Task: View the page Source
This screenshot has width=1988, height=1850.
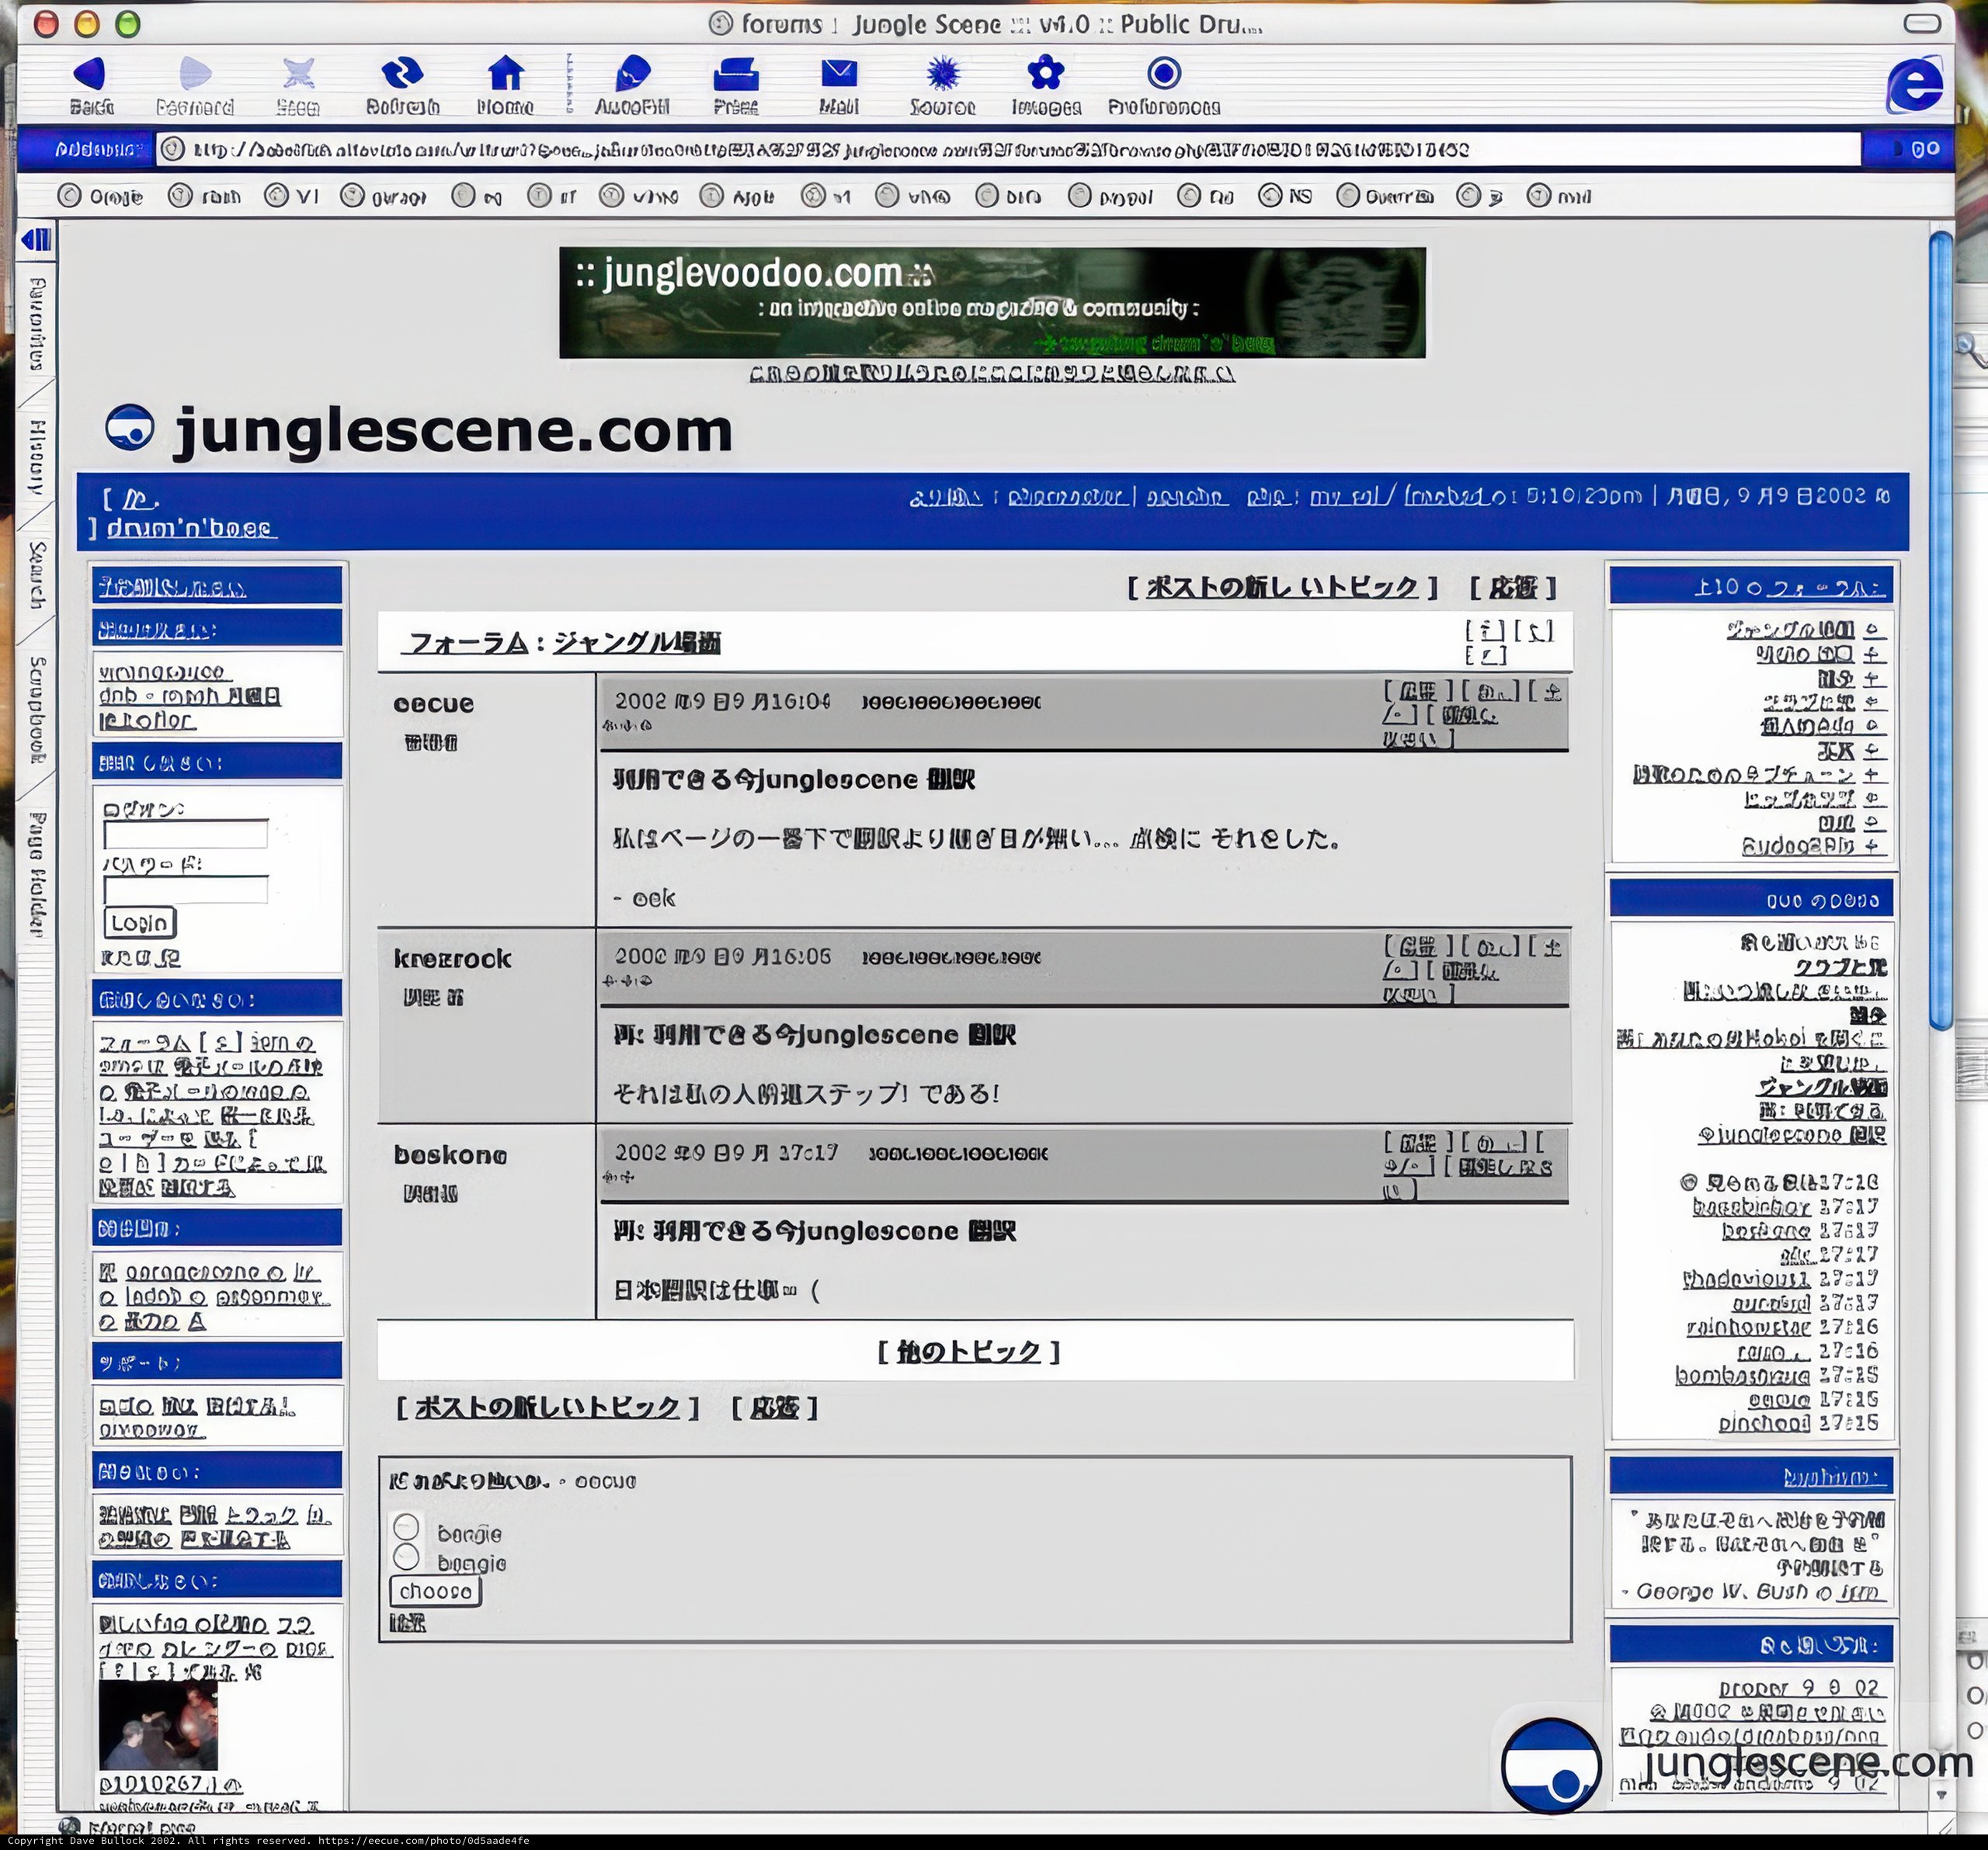Action: 943,74
